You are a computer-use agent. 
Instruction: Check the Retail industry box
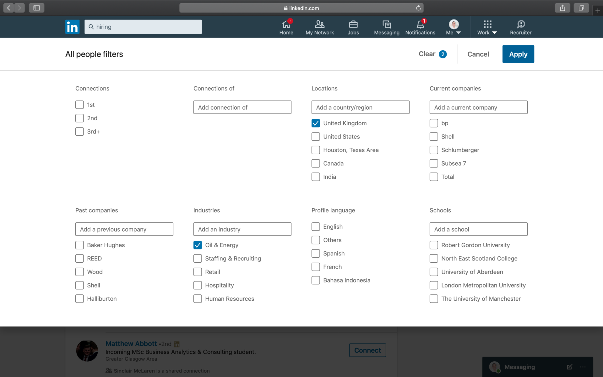(198, 272)
